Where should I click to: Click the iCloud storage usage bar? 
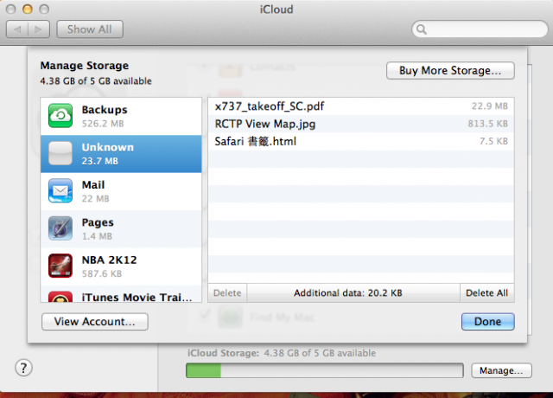coord(325,371)
